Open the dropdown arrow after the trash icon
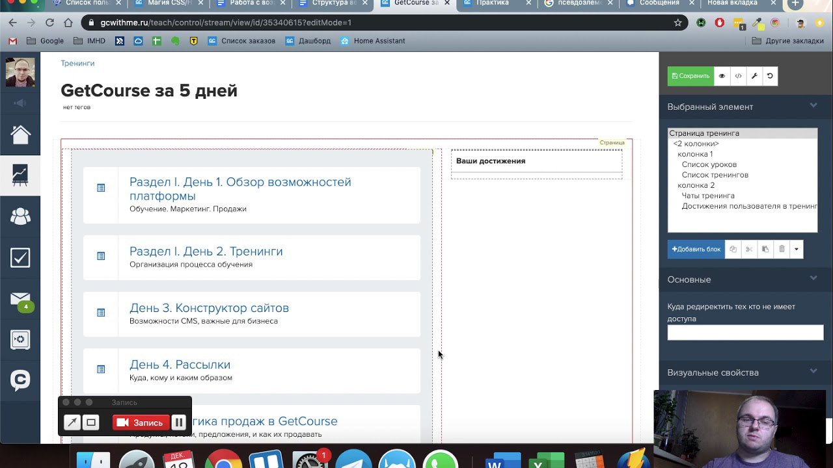The width and height of the screenshot is (833, 468). point(796,249)
